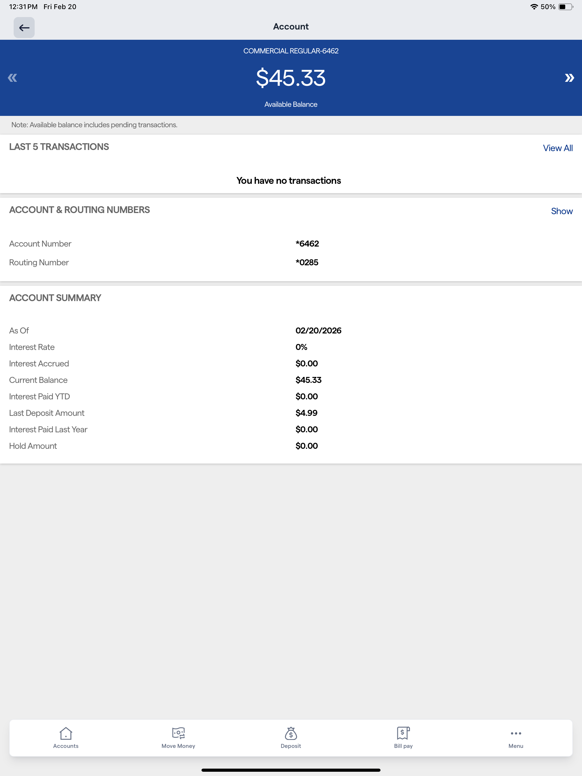Select the Move Money tab label
This screenshot has height=776, width=582.
(178, 746)
